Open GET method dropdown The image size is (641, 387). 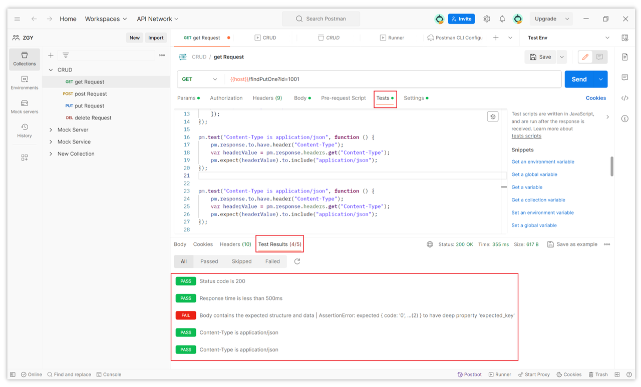pyautogui.click(x=200, y=79)
